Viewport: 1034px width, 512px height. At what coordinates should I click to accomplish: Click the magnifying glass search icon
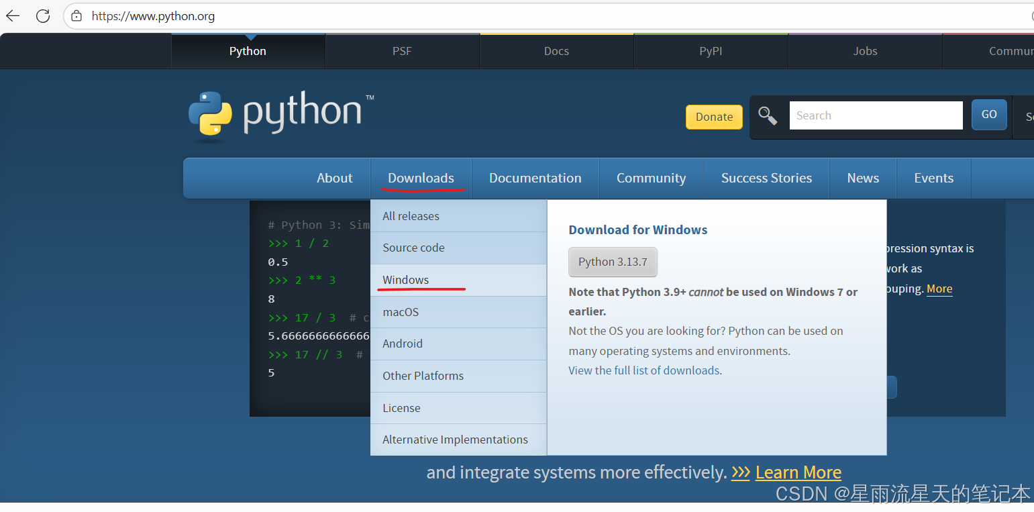pos(768,115)
